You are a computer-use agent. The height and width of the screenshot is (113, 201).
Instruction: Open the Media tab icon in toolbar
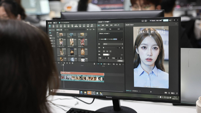point(50,26)
